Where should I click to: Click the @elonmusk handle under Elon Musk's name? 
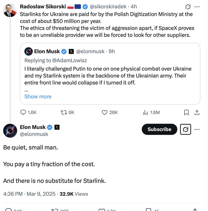(x=34, y=134)
